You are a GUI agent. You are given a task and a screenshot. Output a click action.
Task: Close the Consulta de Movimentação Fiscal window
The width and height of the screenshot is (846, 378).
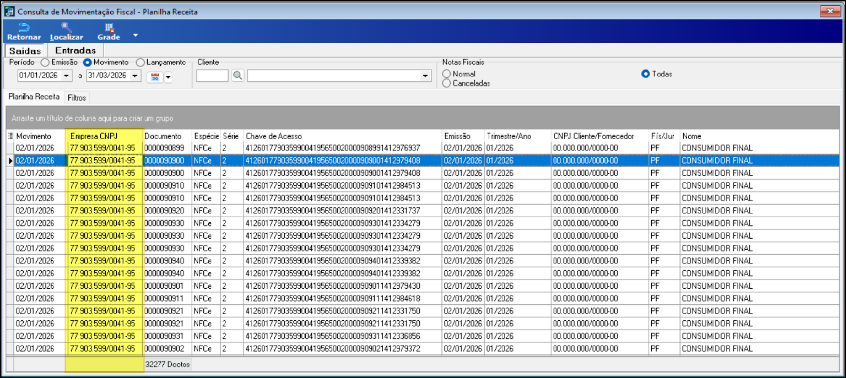tap(830, 11)
